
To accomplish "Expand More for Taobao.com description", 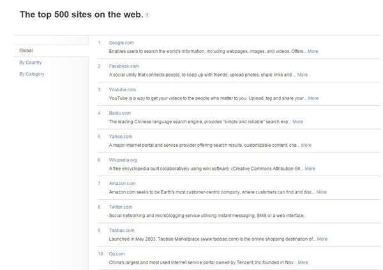I will (322, 239).
